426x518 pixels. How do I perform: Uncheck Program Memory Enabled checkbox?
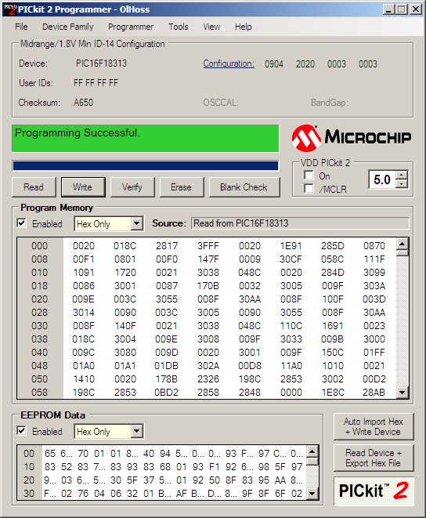[x=21, y=223]
